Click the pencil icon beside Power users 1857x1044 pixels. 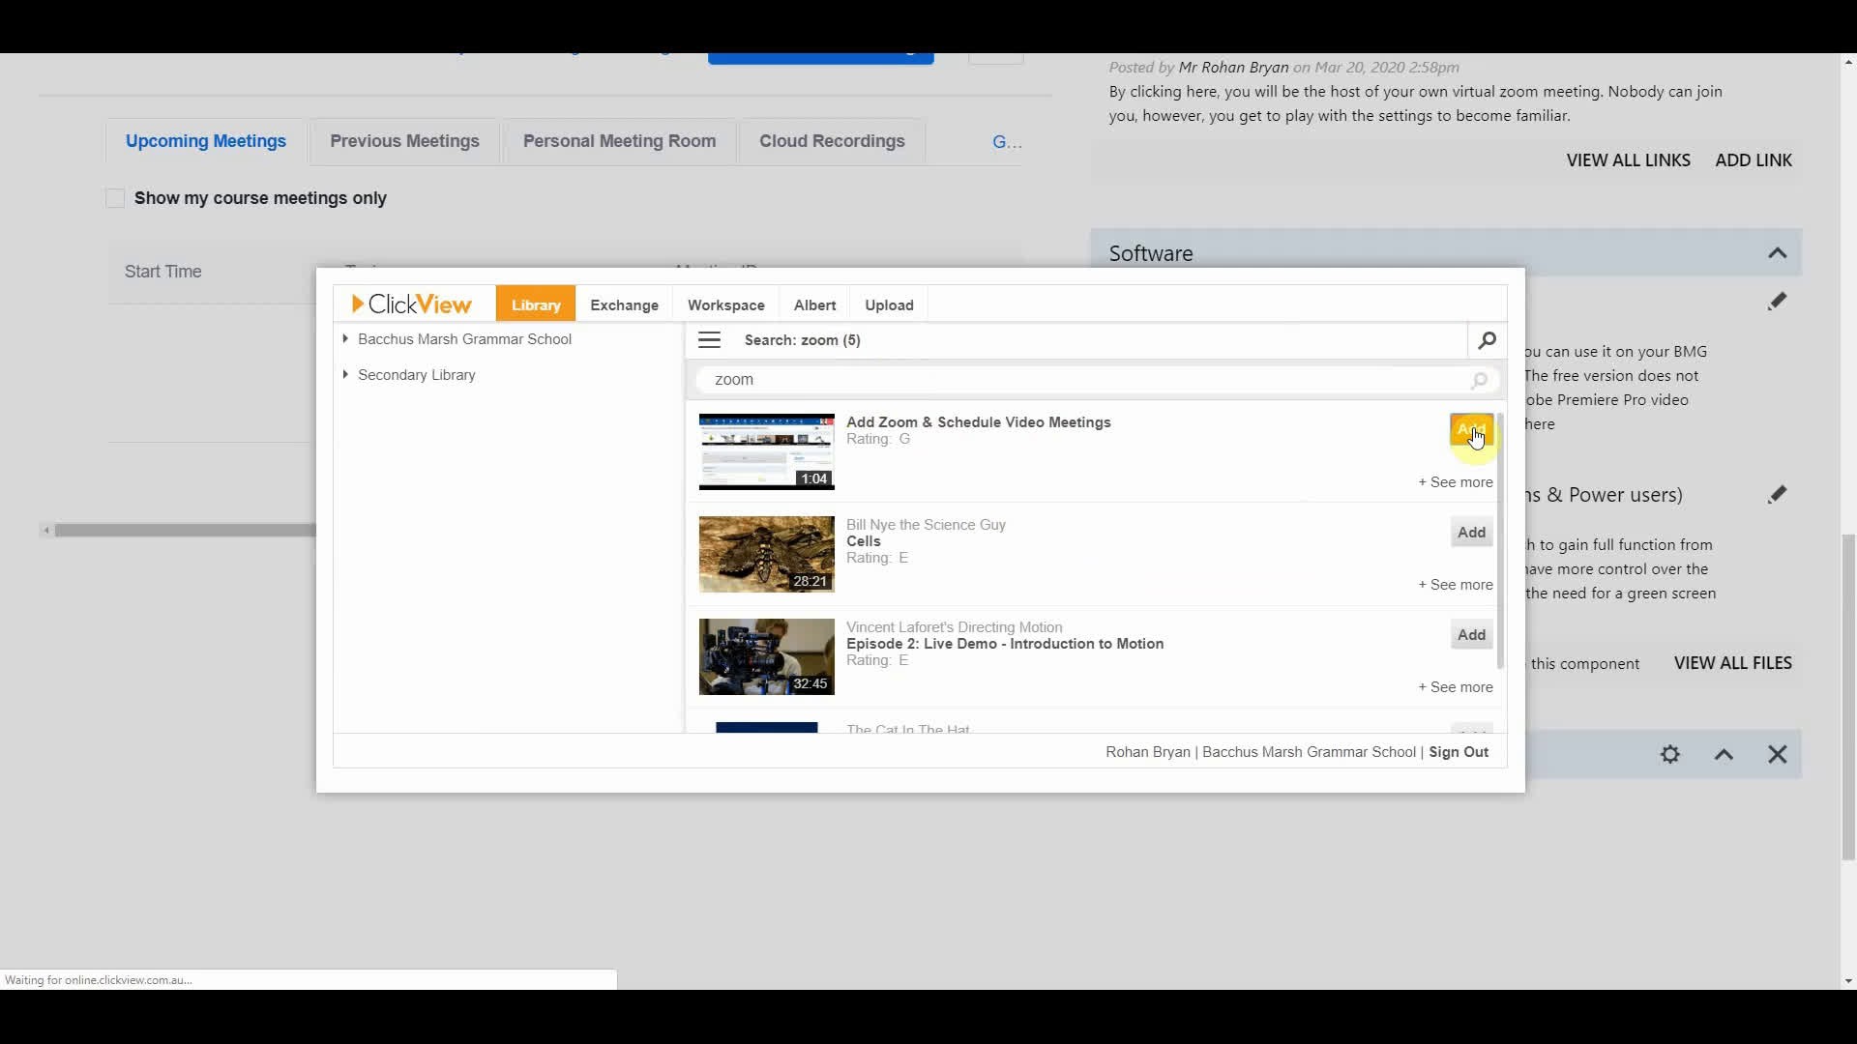pyautogui.click(x=1777, y=495)
